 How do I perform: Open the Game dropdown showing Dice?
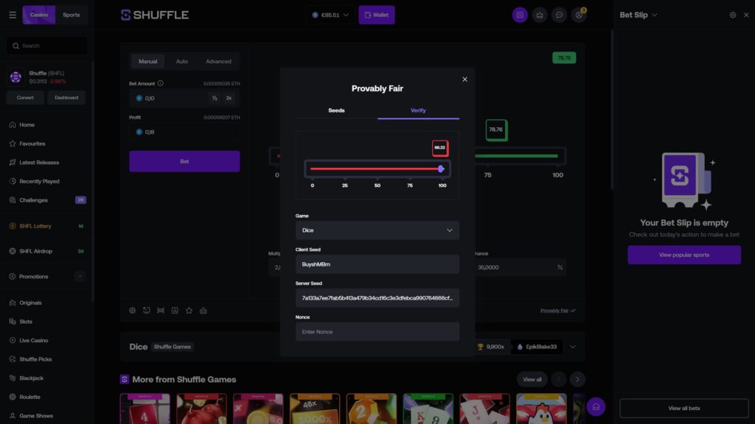(377, 230)
